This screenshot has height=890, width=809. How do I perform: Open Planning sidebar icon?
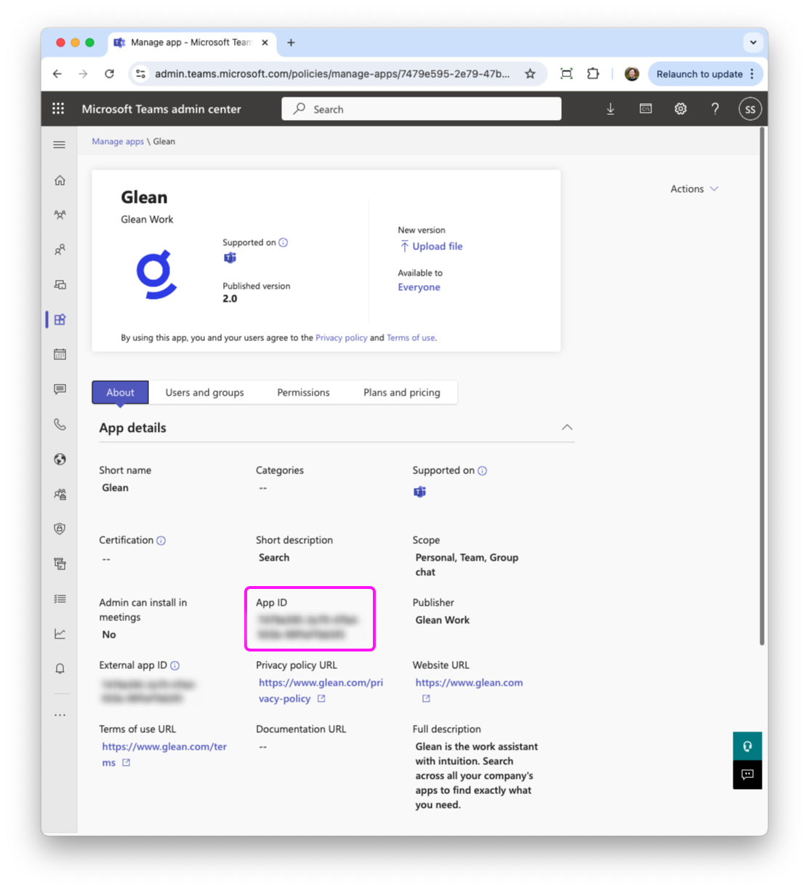[60, 564]
